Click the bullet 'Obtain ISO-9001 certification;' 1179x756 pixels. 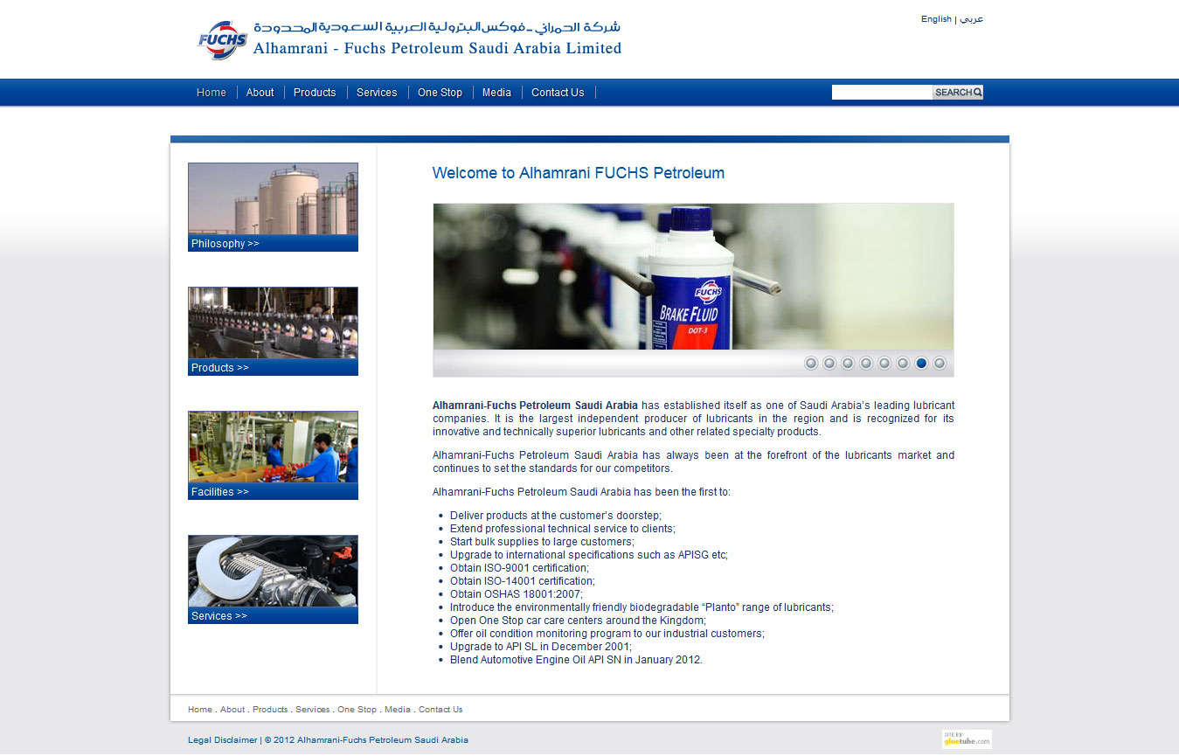(519, 568)
